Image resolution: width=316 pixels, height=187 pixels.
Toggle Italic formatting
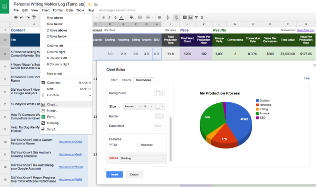(109, 18)
